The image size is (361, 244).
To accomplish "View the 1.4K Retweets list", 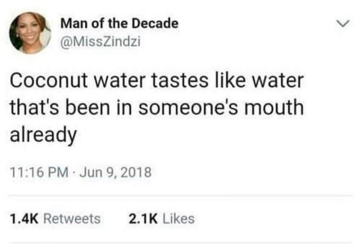I will pos(55,219).
